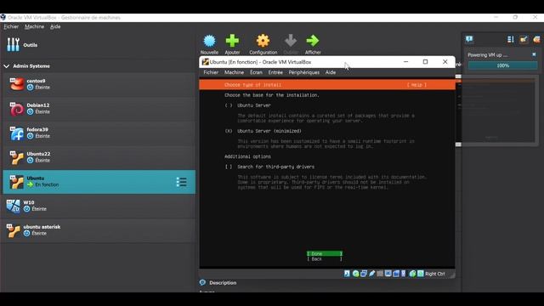
Task: Open Aide menu in Ubuntu VM window
Action: pos(331,72)
